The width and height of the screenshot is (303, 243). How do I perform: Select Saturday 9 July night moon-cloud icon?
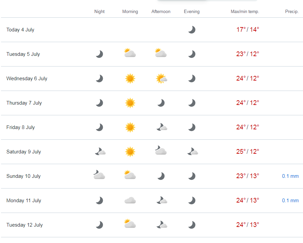point(100,152)
